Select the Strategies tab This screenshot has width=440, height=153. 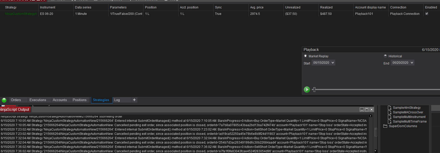pyautogui.click(x=101, y=100)
